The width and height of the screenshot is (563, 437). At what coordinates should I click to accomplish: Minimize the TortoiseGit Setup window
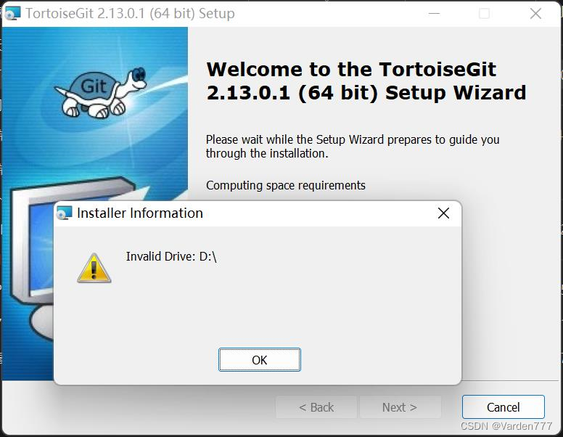(x=434, y=14)
